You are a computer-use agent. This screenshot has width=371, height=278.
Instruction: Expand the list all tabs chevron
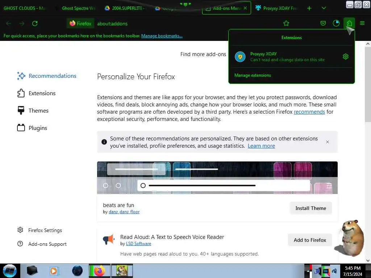point(324,8)
